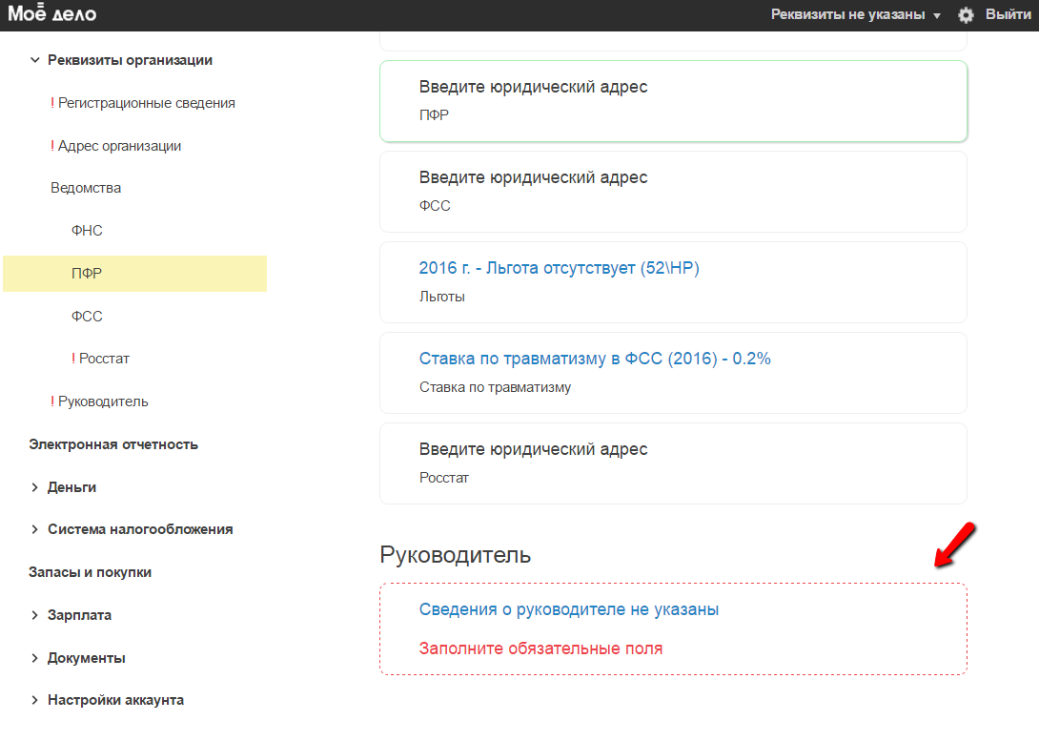Image resolution: width=1039 pixels, height=741 pixels.
Task: Open the Росстат sidebar item
Action: [104, 359]
